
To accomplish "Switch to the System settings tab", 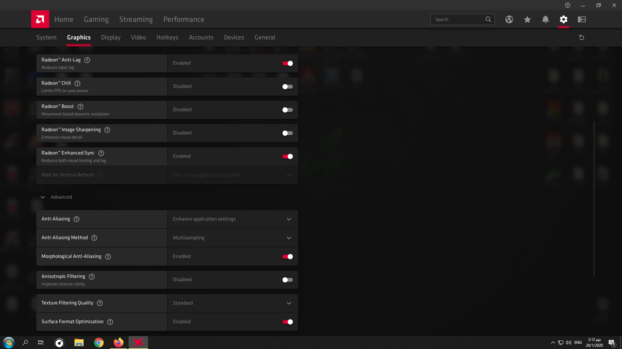I will click(x=46, y=37).
